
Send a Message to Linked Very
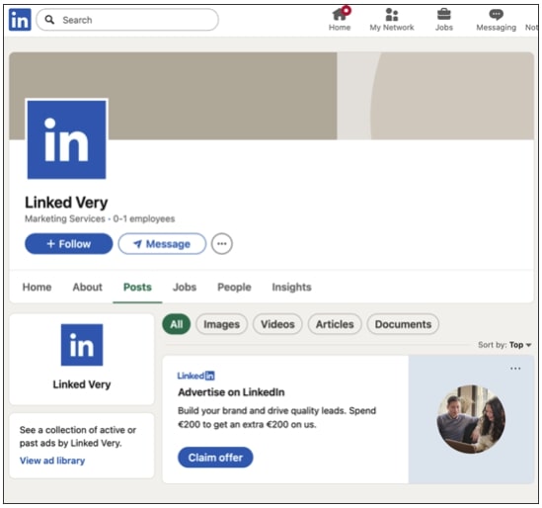[162, 243]
